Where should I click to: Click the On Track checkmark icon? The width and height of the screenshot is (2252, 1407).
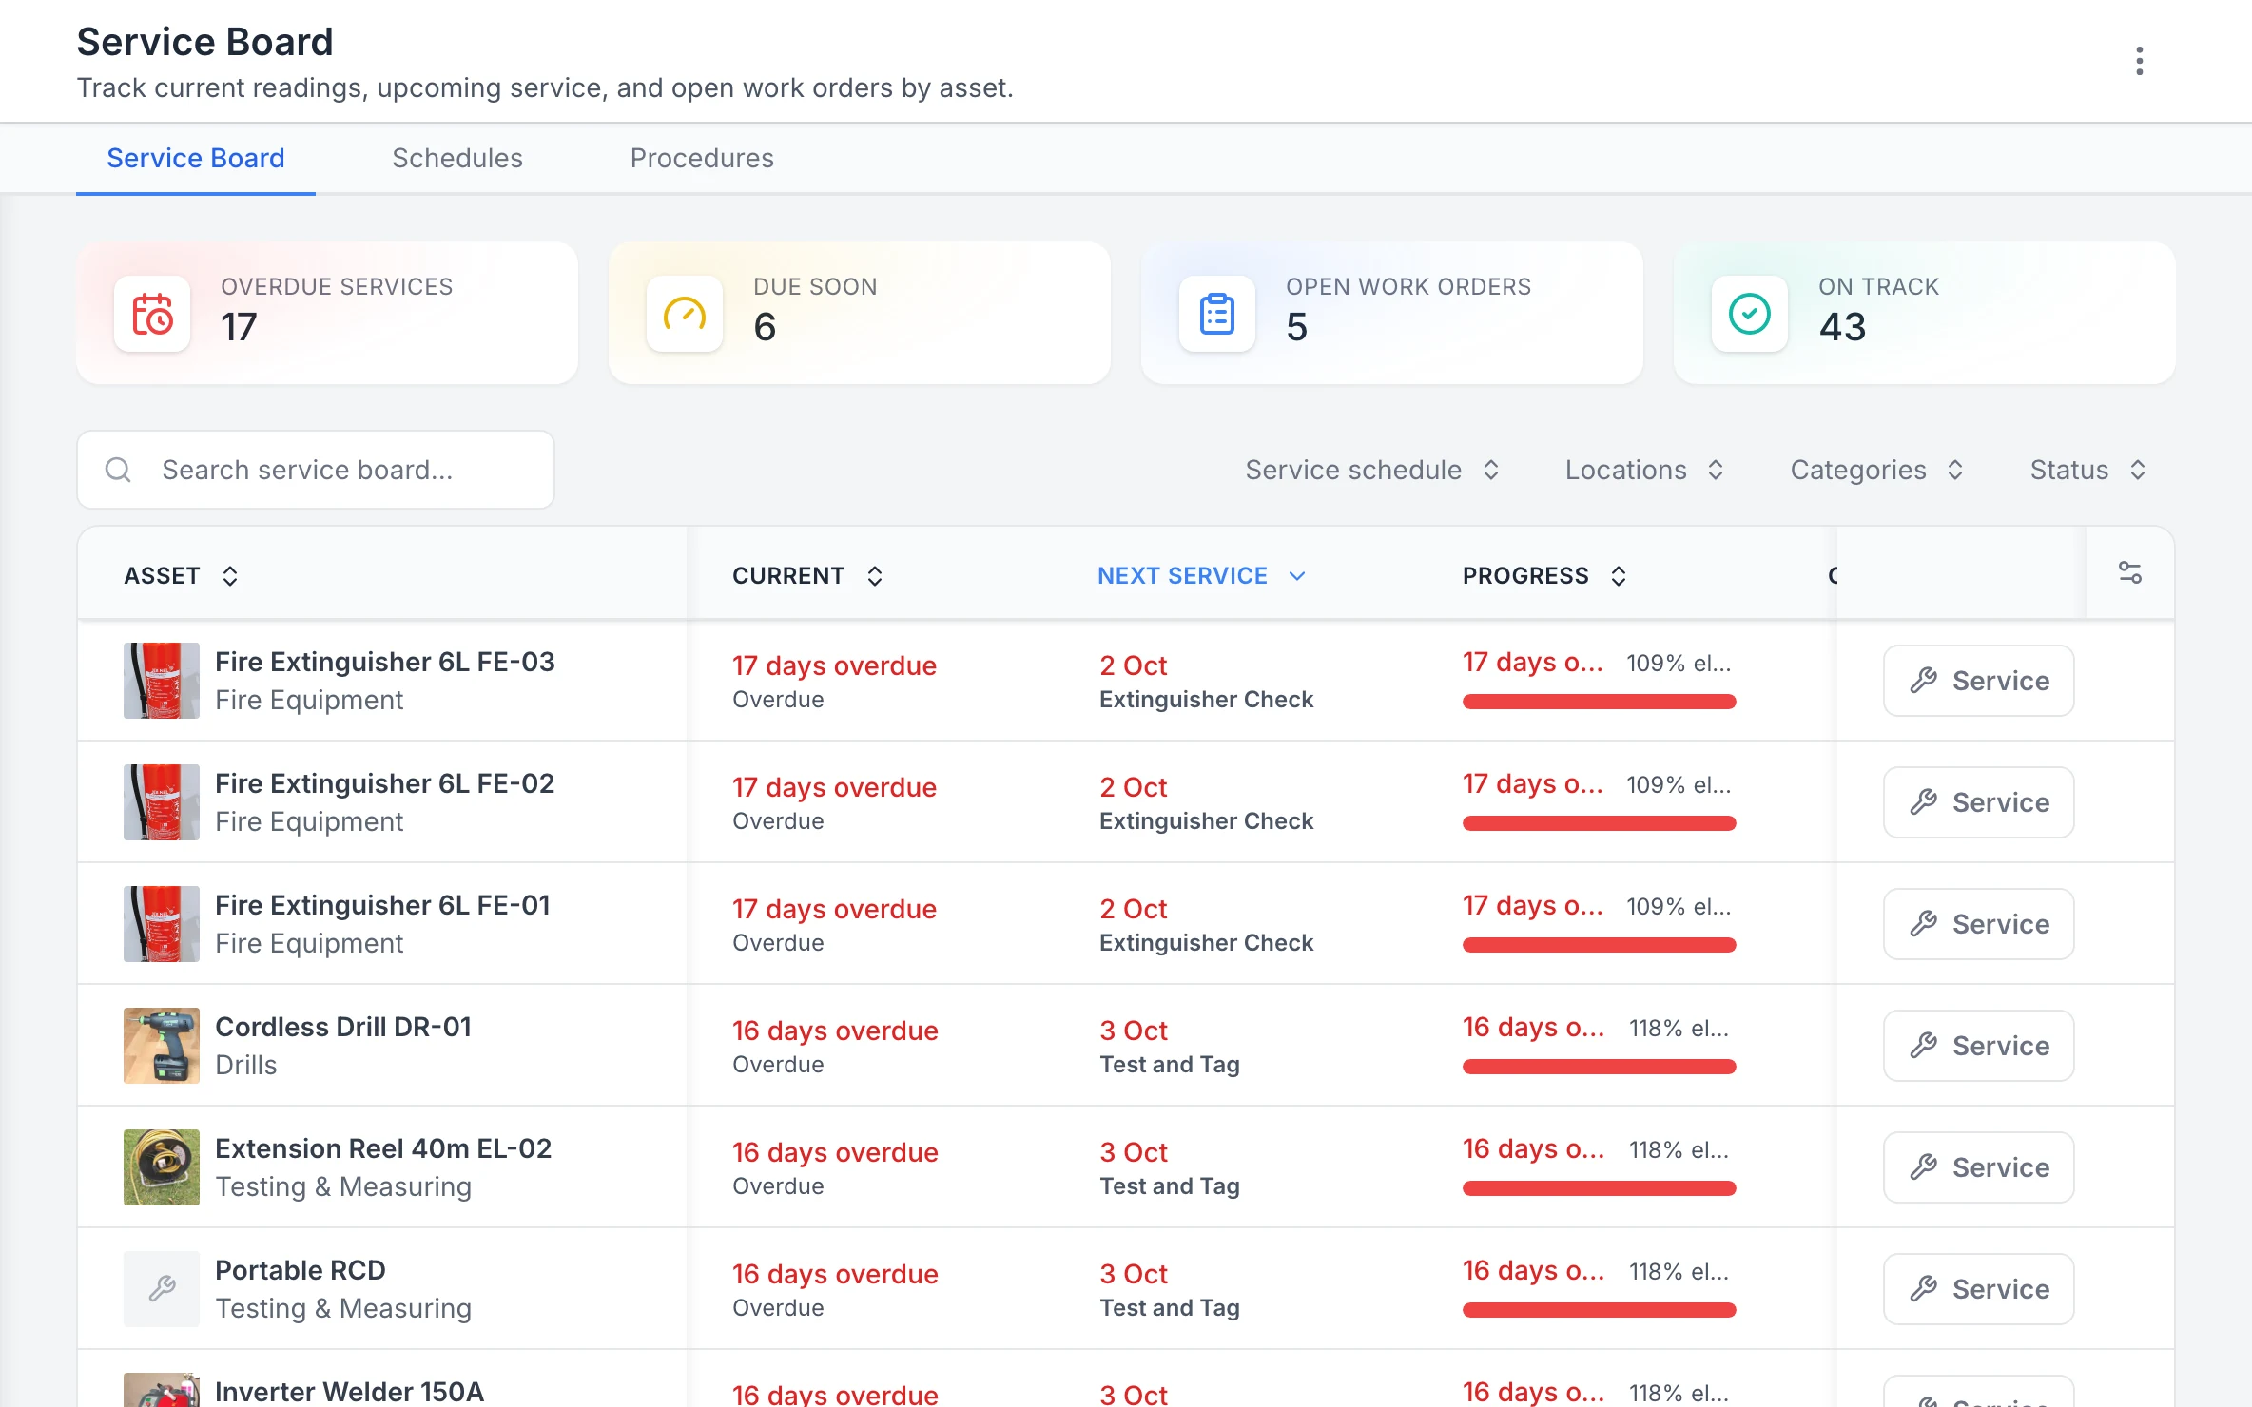(1750, 314)
